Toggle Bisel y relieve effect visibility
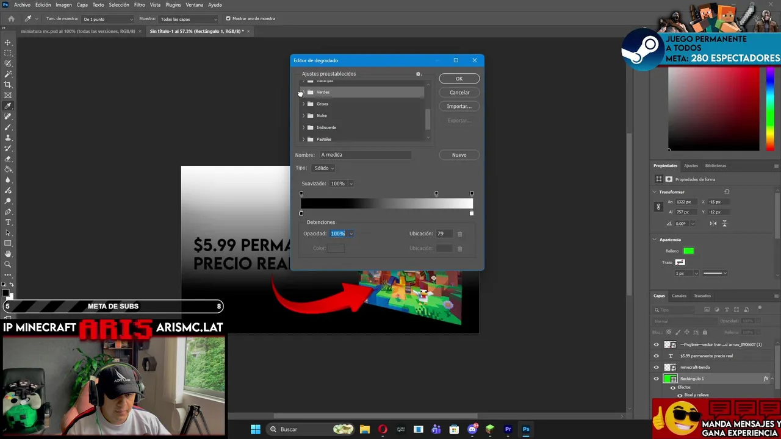Screen dimensions: 781x439 click(x=680, y=395)
